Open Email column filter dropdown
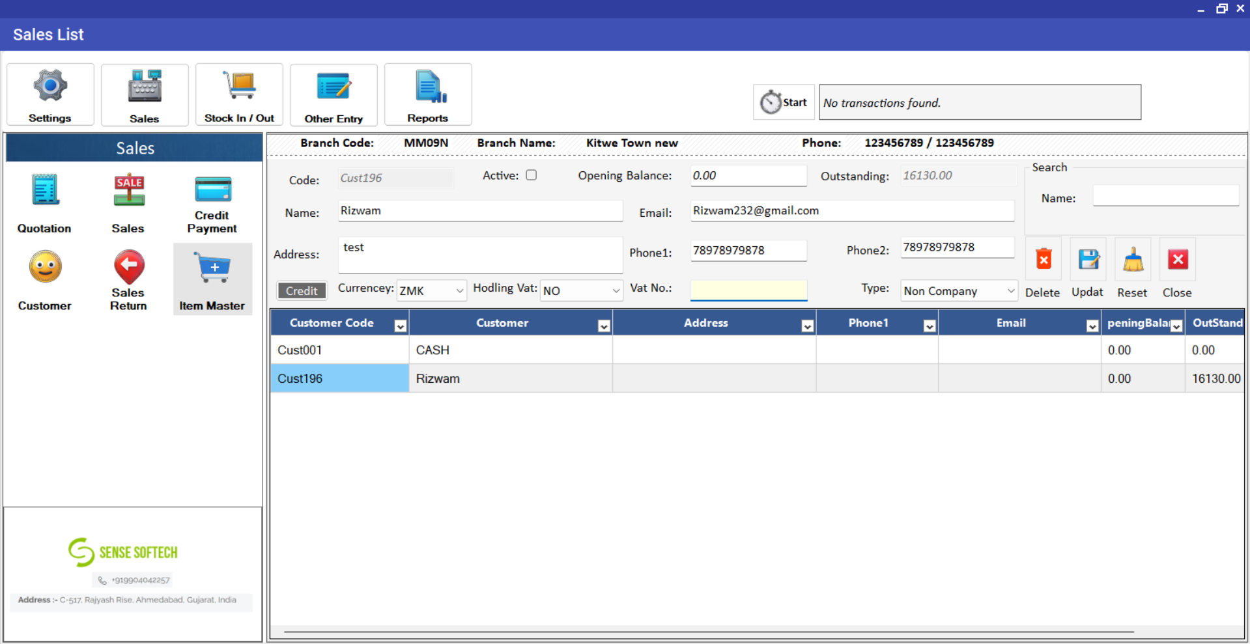 1092,326
